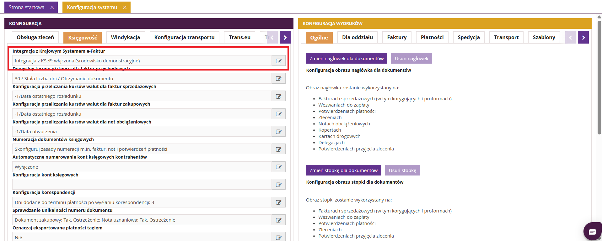
Task: Click the Usuń nagłówek button
Action: (411, 58)
